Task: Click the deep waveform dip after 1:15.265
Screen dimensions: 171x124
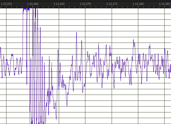Action: coord(67,106)
